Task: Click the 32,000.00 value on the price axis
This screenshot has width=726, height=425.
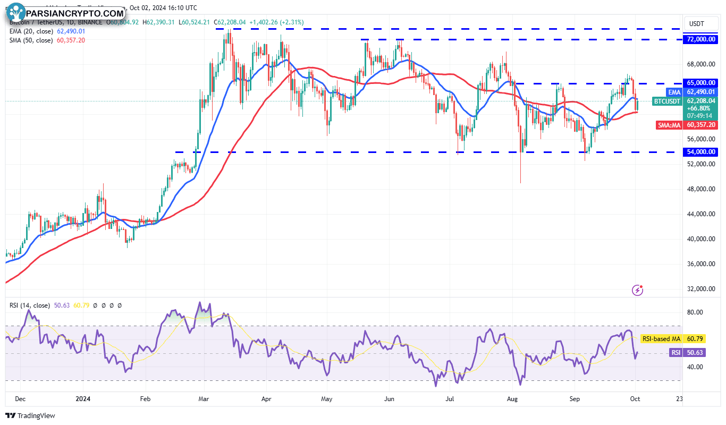Action: (701, 289)
